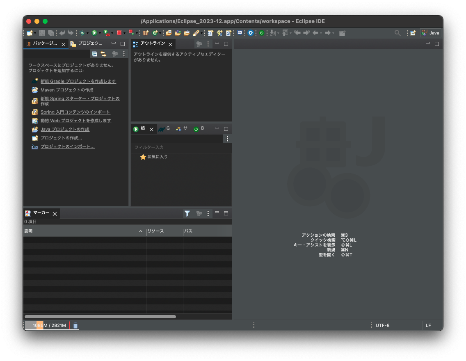Click the リソース column header
Image resolution: width=466 pixels, height=361 pixels.
click(x=164, y=231)
